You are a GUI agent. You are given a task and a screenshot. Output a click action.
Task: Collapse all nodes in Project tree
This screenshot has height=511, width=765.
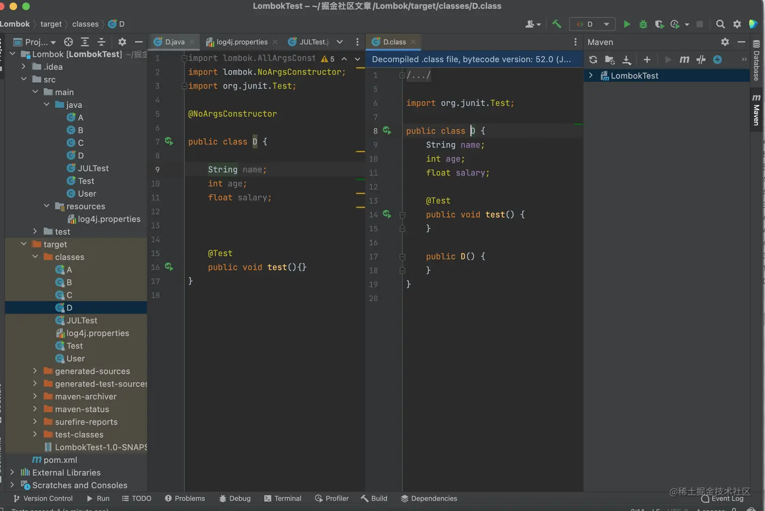101,42
